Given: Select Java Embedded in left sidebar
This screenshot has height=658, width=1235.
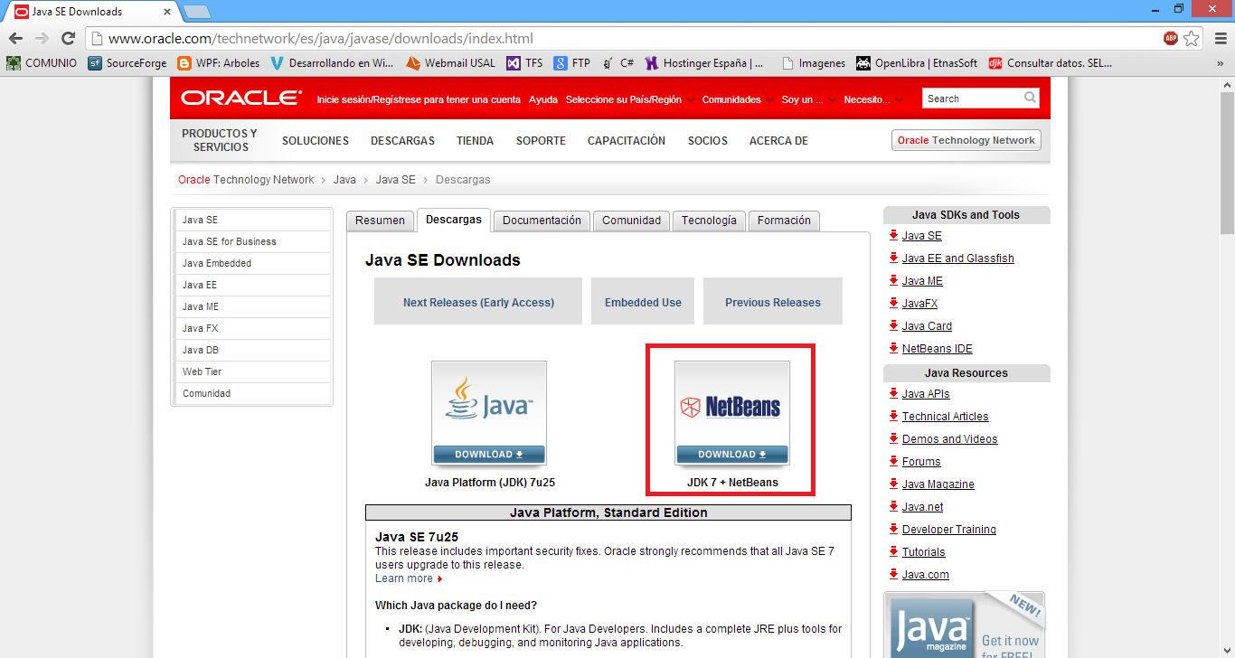Looking at the screenshot, I should click(x=253, y=263).
